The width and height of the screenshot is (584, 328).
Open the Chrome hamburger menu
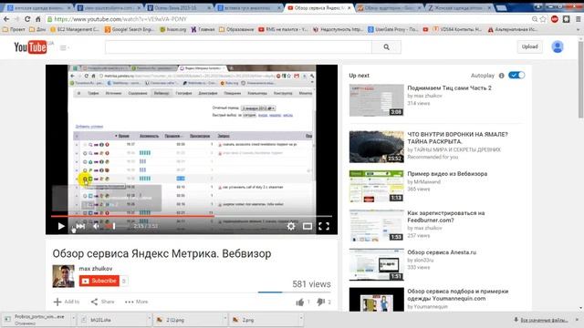[x=579, y=19]
